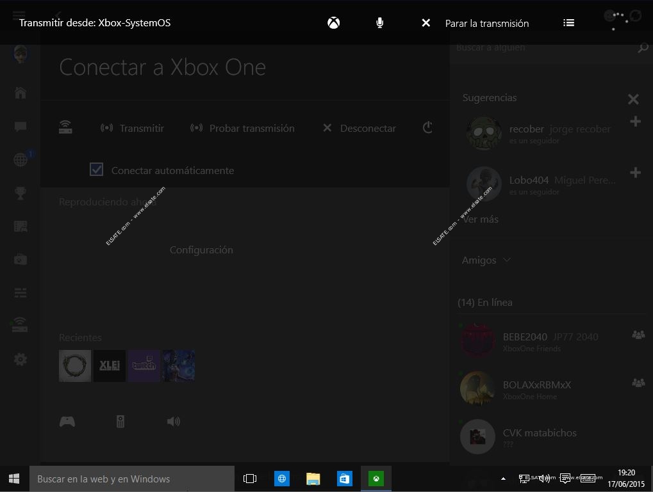Open the fourth recent game thumbnail after Twitch

(x=179, y=366)
